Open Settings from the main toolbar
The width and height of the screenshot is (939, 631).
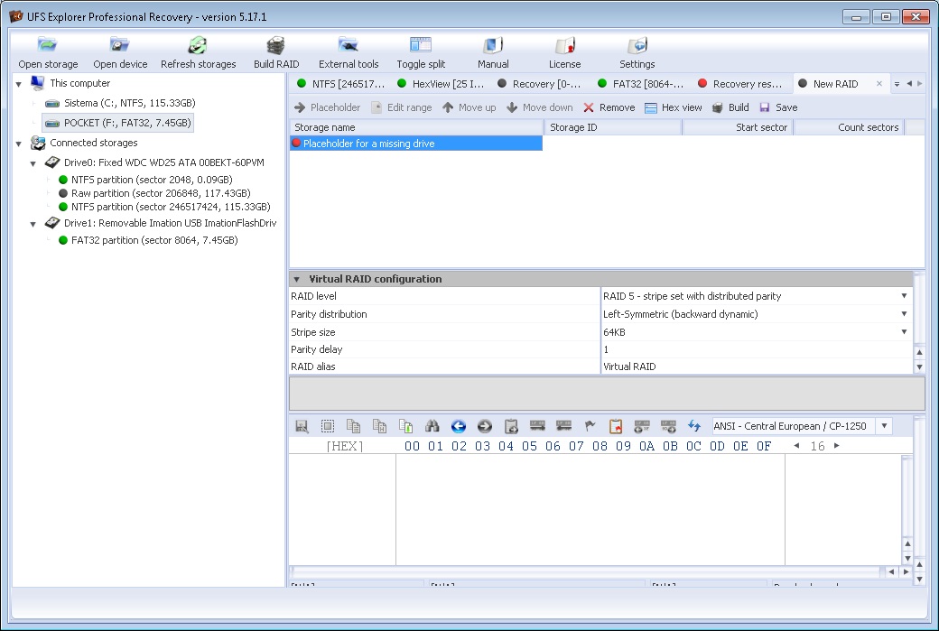point(637,52)
